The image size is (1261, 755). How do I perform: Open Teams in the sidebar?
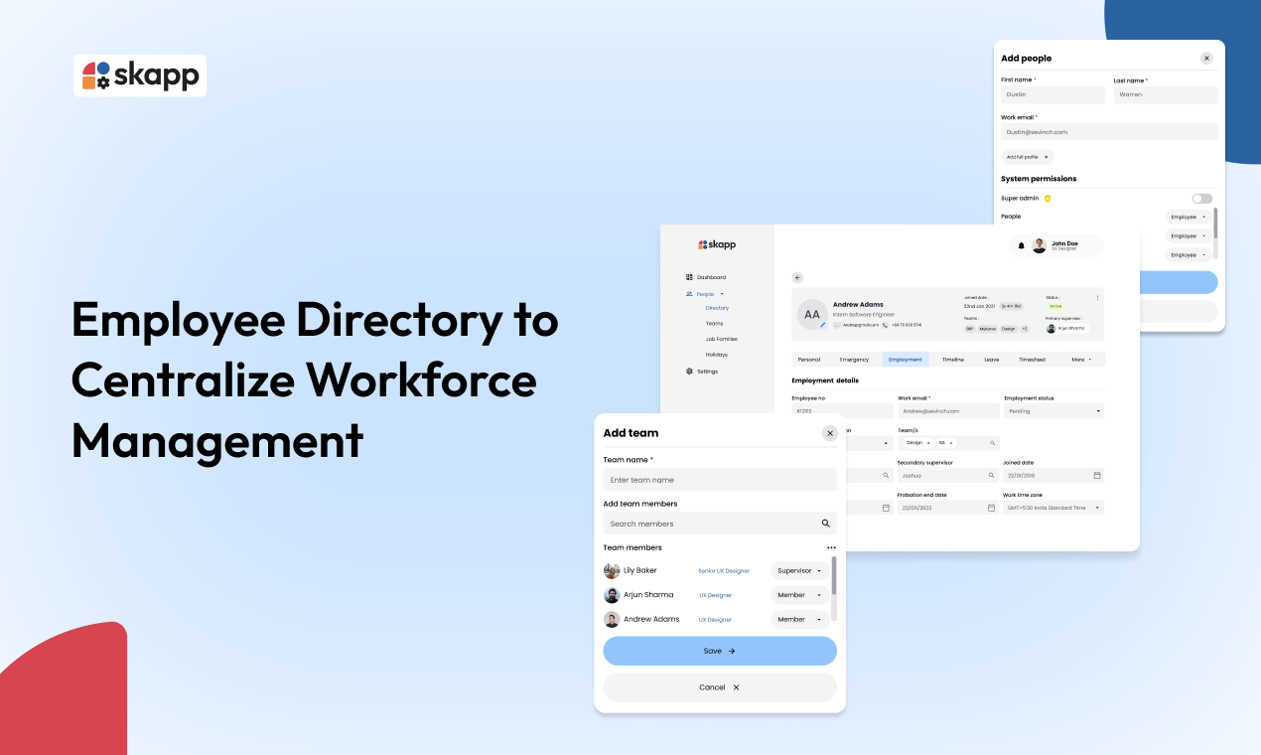click(715, 324)
